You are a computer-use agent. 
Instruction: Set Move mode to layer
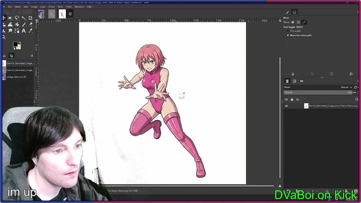coord(293,22)
